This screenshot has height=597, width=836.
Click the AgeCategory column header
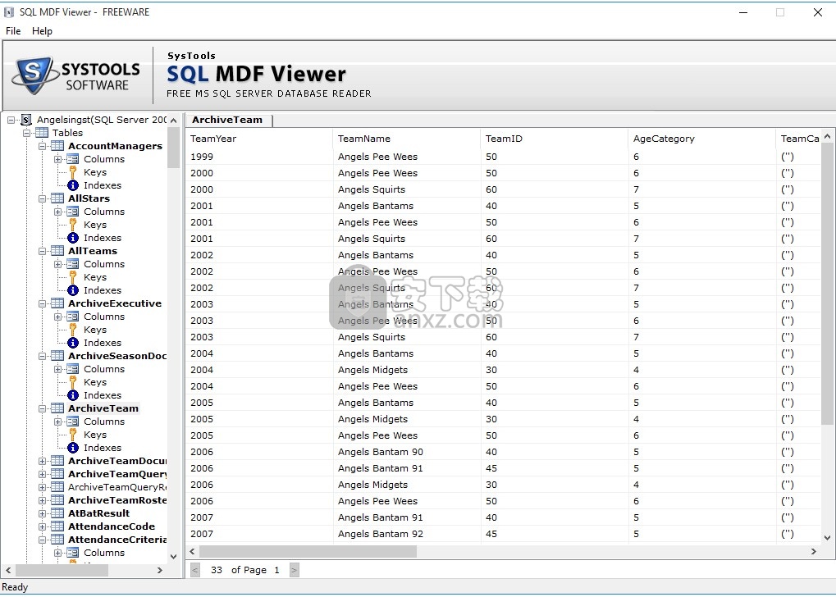702,139
